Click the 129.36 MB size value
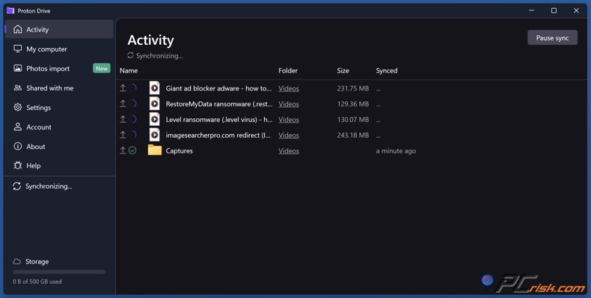The width and height of the screenshot is (591, 298). [x=353, y=104]
